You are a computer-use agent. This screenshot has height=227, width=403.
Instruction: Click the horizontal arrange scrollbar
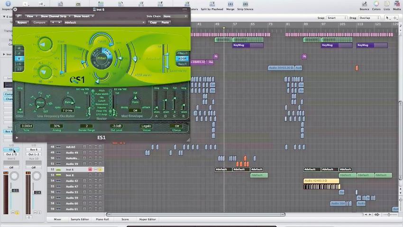[x=196, y=214]
